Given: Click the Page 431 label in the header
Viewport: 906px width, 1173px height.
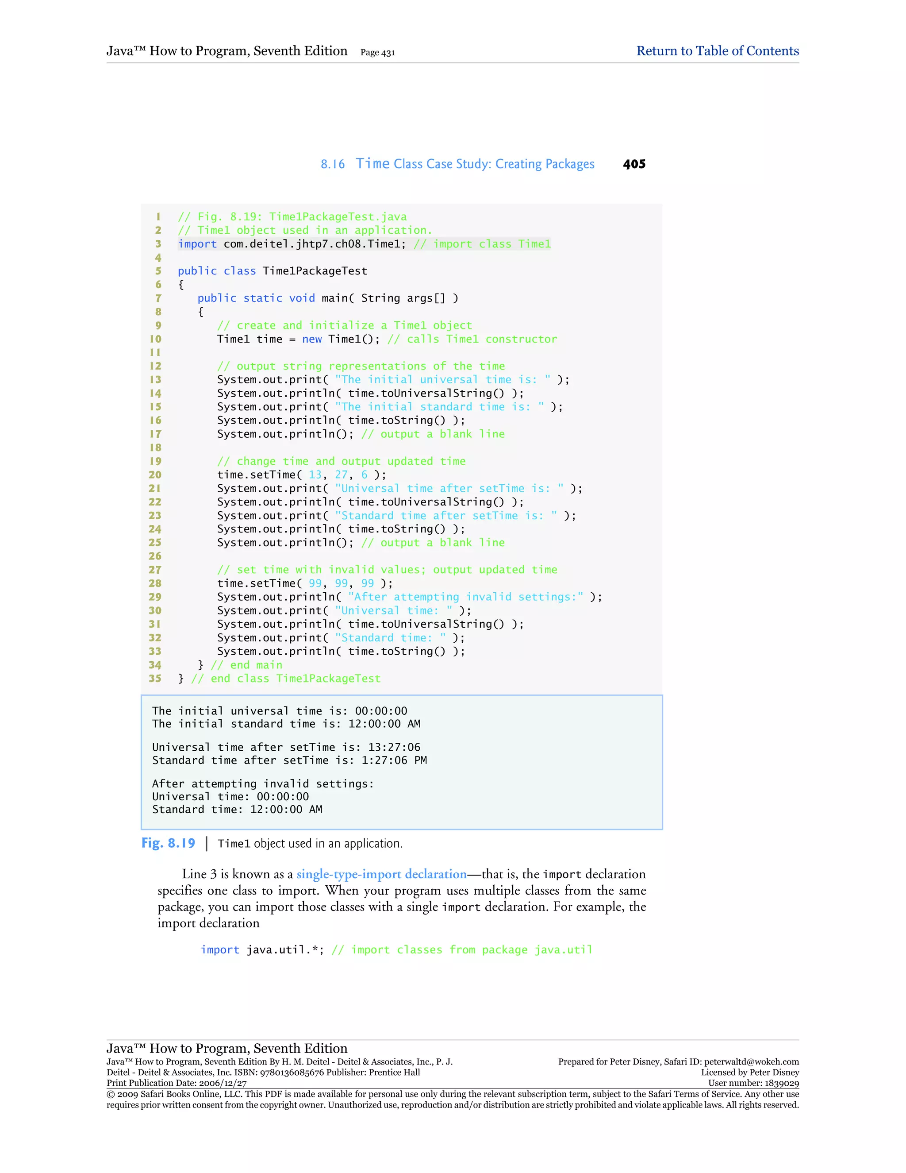Looking at the screenshot, I should (377, 53).
